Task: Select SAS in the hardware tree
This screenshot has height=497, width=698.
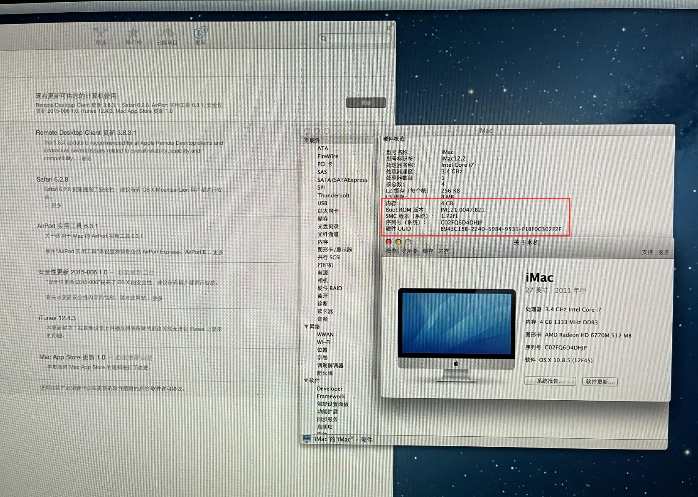Action: click(322, 172)
